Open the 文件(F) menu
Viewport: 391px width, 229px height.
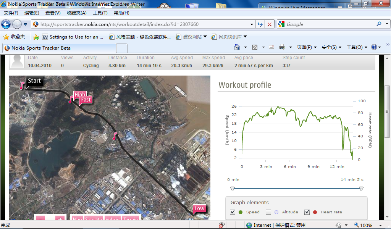coord(11,13)
